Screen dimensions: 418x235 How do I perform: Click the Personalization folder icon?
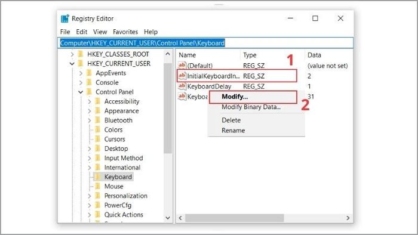tap(98, 196)
